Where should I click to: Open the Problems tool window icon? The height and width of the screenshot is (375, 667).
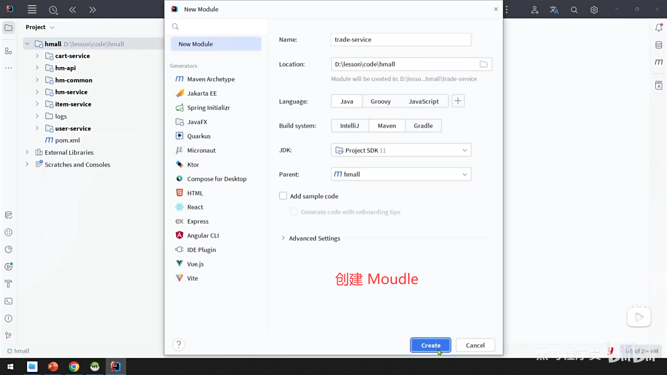9,318
